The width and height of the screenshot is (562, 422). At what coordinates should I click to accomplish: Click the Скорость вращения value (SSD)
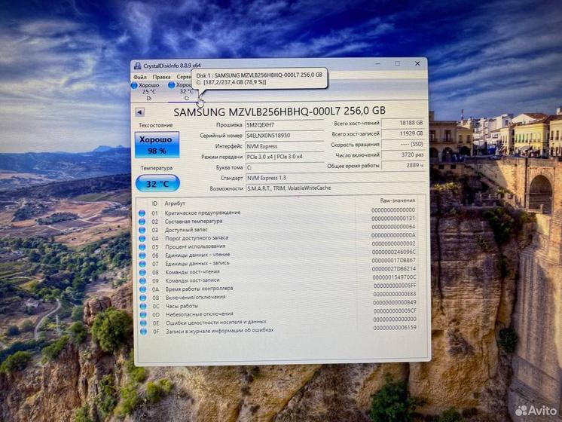point(403,144)
